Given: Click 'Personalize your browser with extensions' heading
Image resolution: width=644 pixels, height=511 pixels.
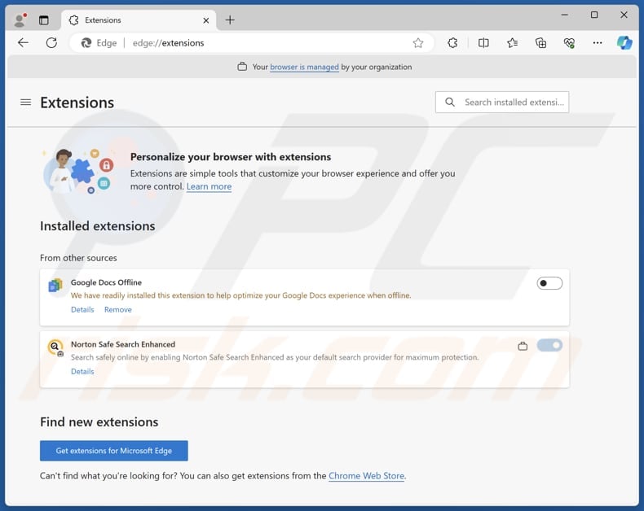Looking at the screenshot, I should (231, 157).
